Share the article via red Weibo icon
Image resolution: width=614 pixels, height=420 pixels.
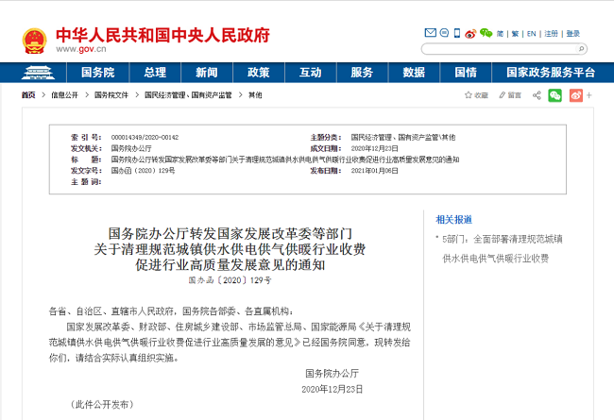click(575, 95)
